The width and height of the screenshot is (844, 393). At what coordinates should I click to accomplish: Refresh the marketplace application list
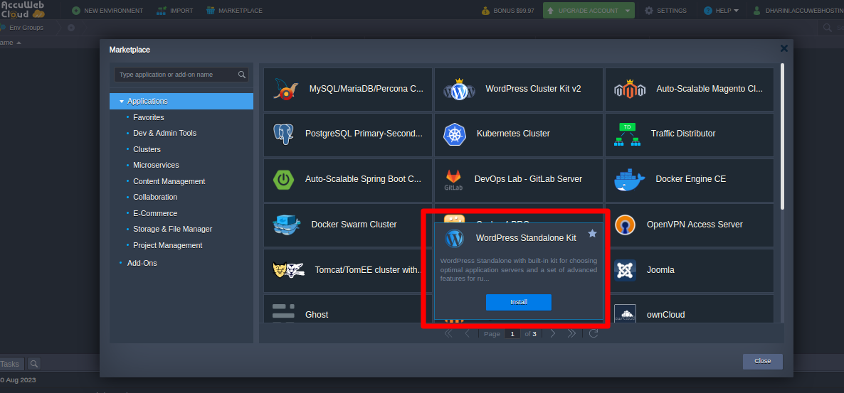point(594,333)
